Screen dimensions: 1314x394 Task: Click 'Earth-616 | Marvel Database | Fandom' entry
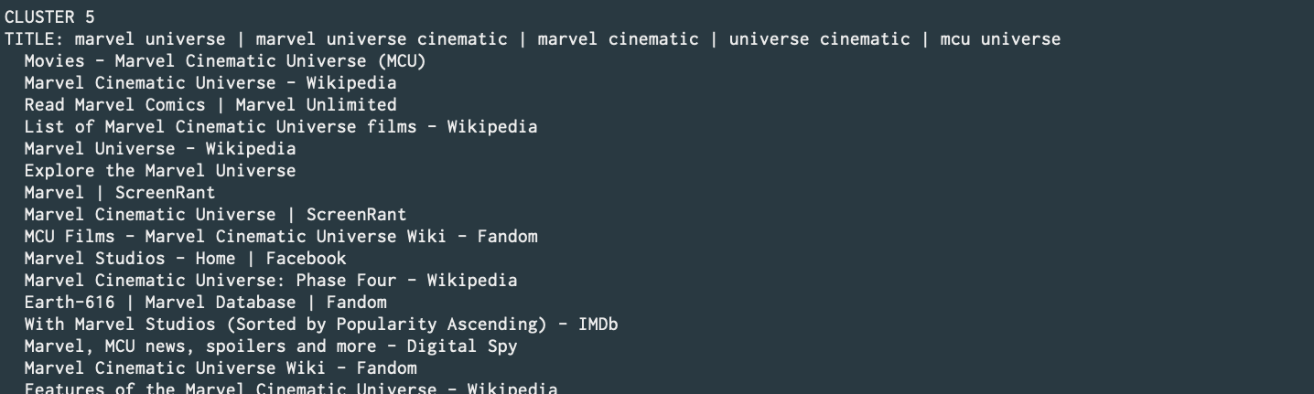click(x=206, y=303)
